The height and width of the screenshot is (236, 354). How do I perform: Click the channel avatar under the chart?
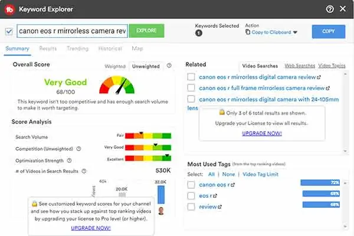pyautogui.click(x=161, y=211)
